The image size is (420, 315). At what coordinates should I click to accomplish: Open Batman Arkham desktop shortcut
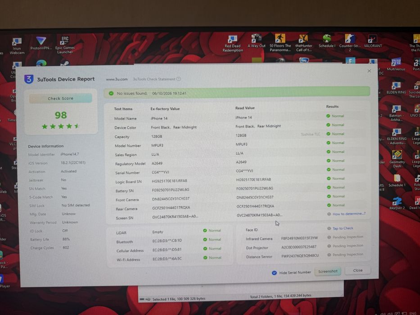pyautogui.click(x=396, y=113)
